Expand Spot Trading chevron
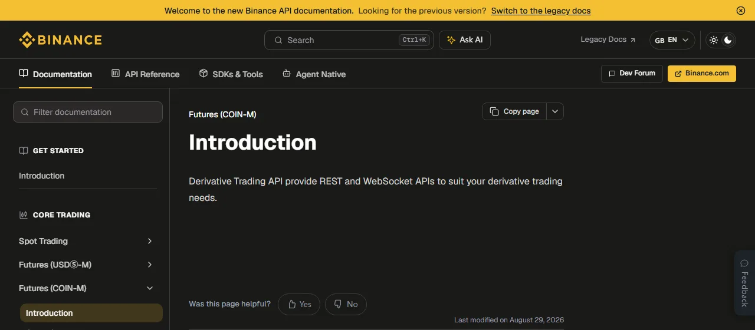This screenshot has width=755, height=330. click(x=150, y=241)
